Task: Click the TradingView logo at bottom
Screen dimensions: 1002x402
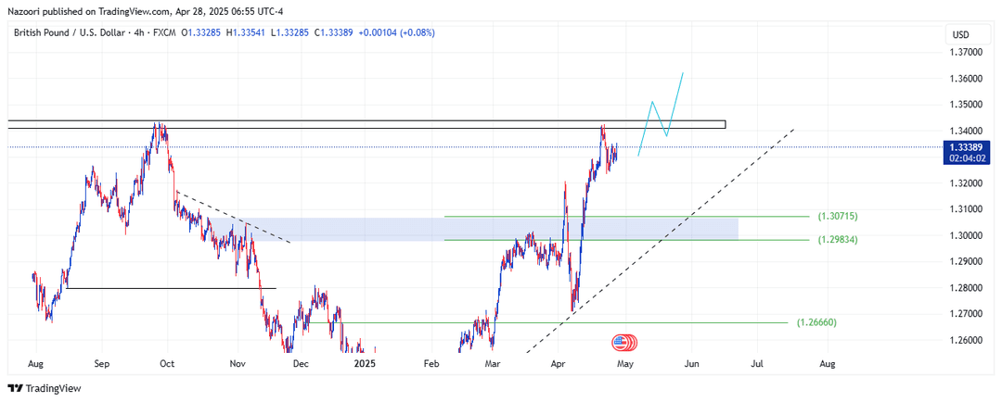Action: point(45,388)
